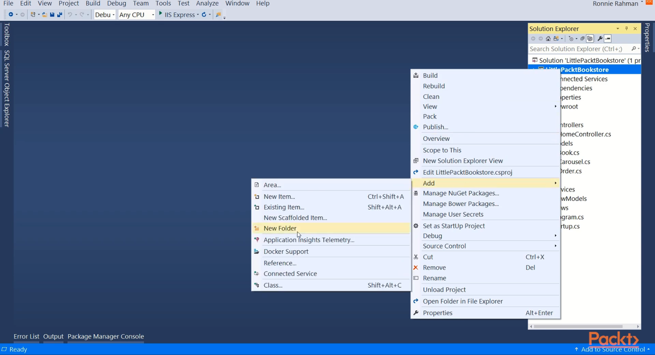This screenshot has width=655, height=355.
Task: Click the Home icon in Solution Explorer
Action: pos(548,39)
